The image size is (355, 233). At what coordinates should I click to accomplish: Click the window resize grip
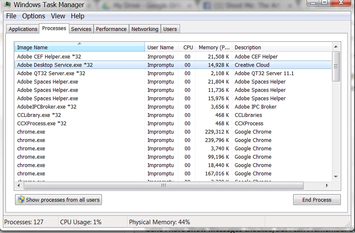[347, 224]
